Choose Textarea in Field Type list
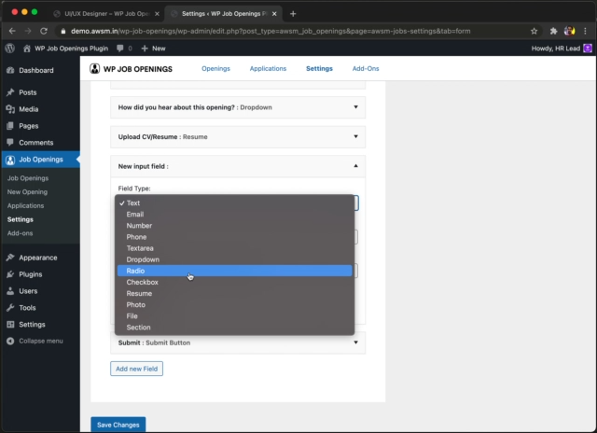The width and height of the screenshot is (597, 433). 234,248
